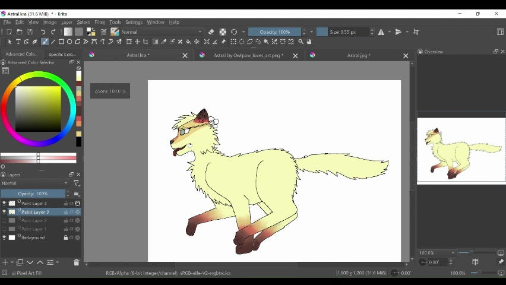
Task: Expand layer properties dropdown arrow
Action: [58, 262]
